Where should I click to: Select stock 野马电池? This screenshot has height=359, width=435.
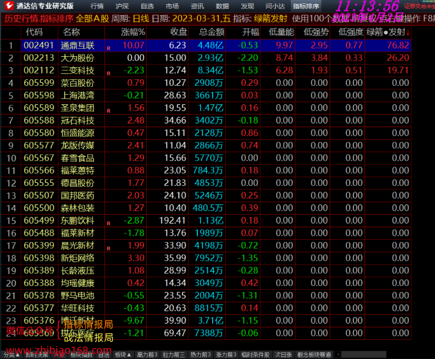tap(77, 295)
